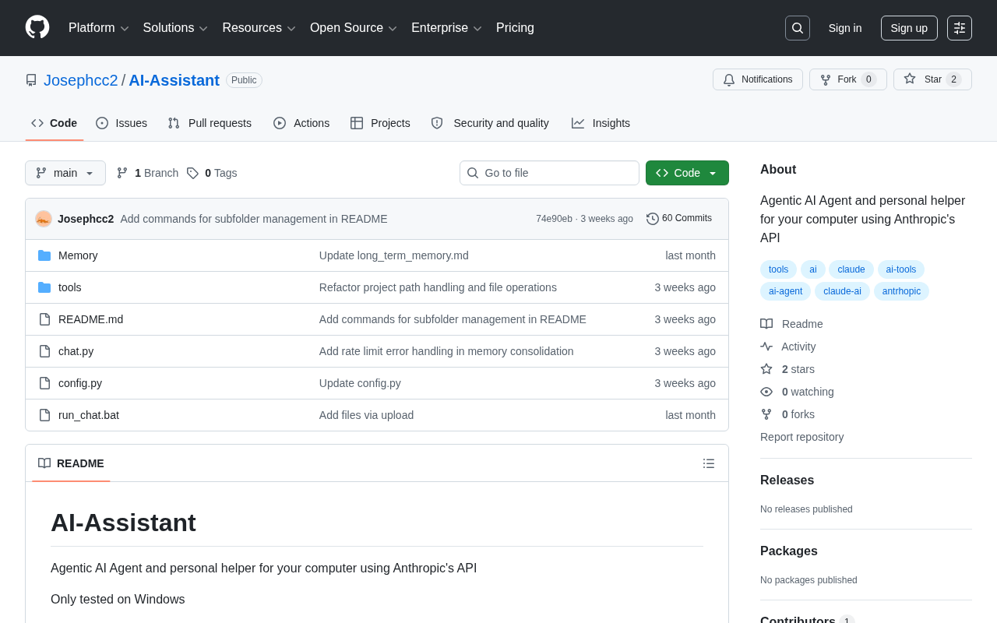Screen dimensions: 997x623
Task: Open the Pricing page
Action: (x=515, y=28)
